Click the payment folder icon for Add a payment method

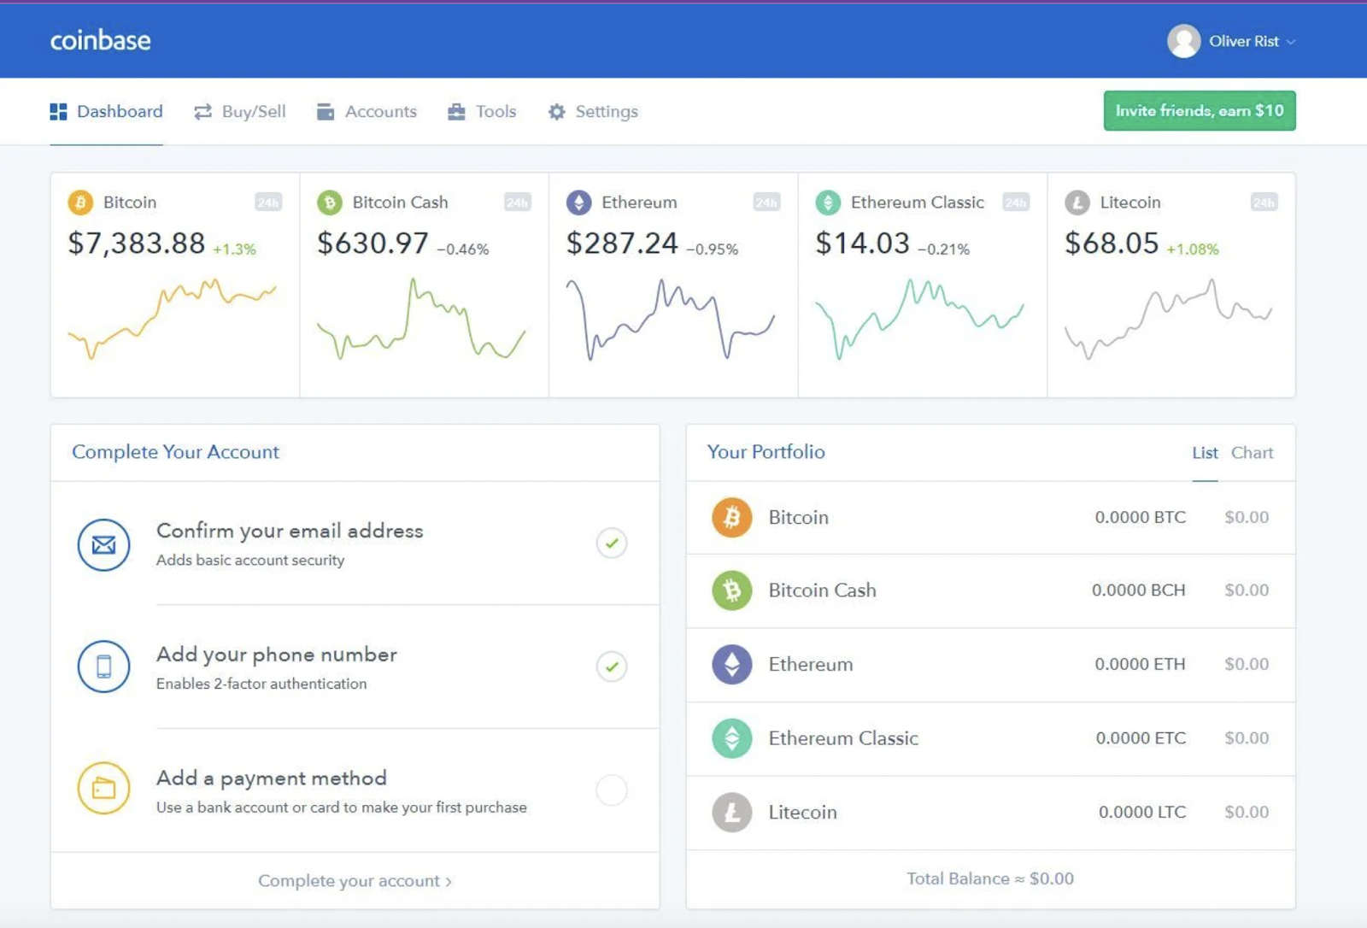[x=103, y=790]
